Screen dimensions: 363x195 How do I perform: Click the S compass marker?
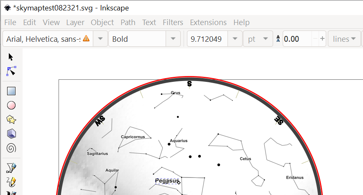click(x=189, y=84)
